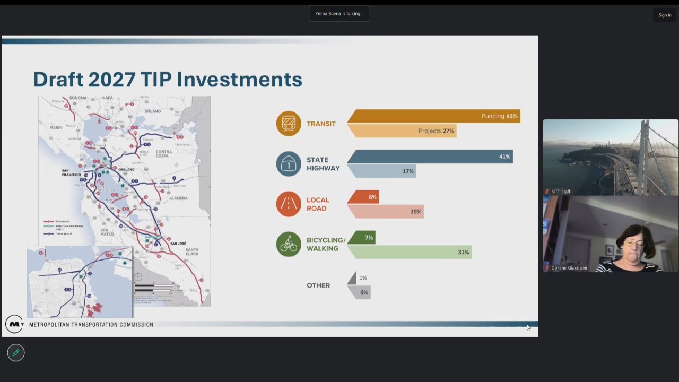Click the MTC logo on the slide footer
Image resolution: width=679 pixels, height=382 pixels.
click(x=15, y=324)
